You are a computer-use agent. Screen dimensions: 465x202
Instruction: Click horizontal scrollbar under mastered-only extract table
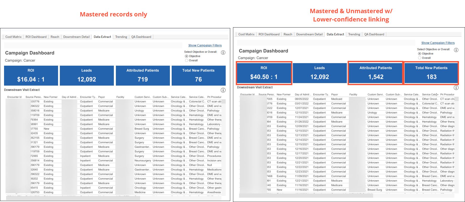click(x=73, y=198)
